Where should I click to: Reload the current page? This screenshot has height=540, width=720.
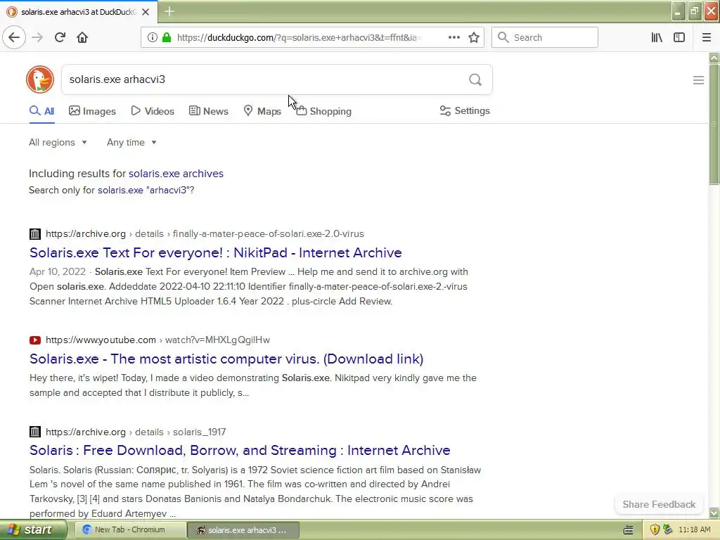click(60, 38)
